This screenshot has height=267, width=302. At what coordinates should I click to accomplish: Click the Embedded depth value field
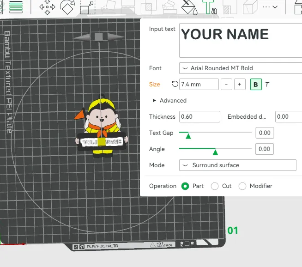(289, 116)
